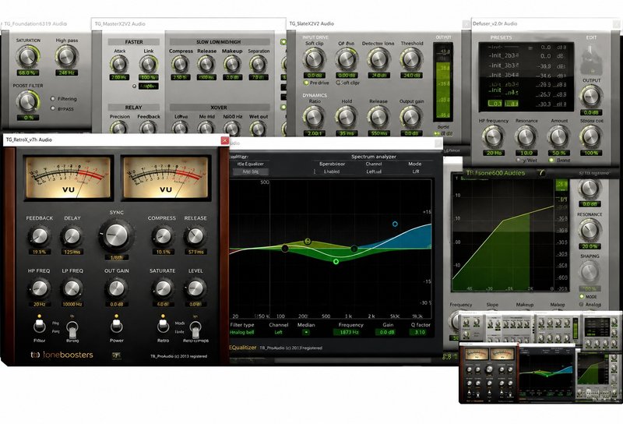Select the -init_3b4 preset in Defuser
The image size is (623, 424).
click(503, 75)
